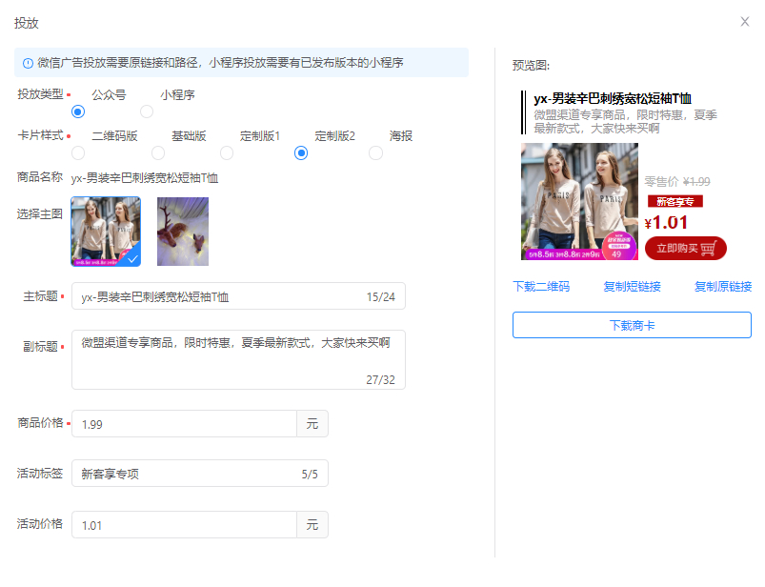Choose the 基础版 card style
The image size is (765, 587).
point(158,153)
